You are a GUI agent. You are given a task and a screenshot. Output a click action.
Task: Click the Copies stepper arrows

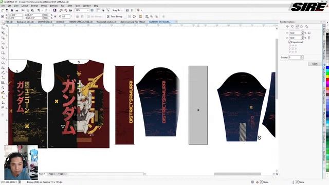tap(302, 57)
